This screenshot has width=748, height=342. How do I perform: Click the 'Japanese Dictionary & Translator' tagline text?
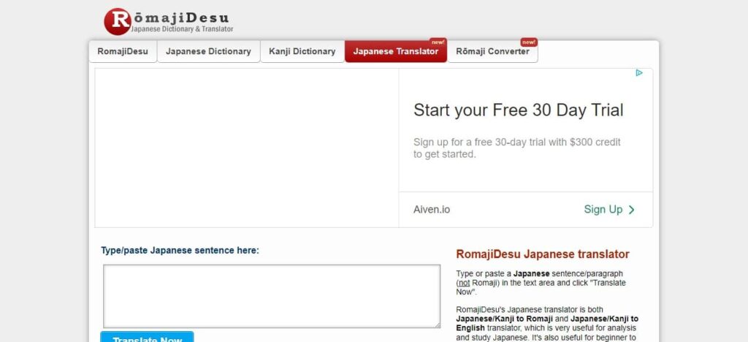(x=182, y=29)
